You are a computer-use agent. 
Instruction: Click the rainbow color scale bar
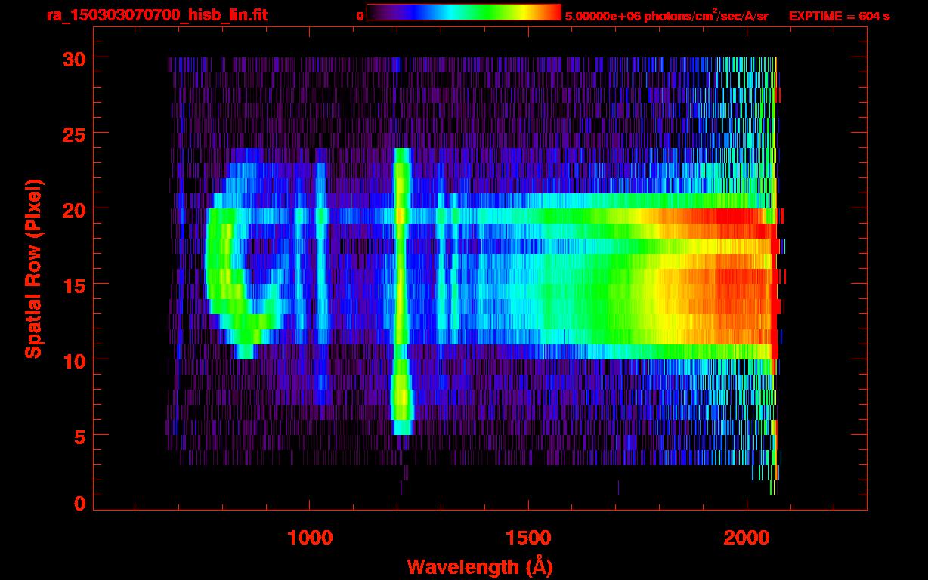[x=464, y=13]
